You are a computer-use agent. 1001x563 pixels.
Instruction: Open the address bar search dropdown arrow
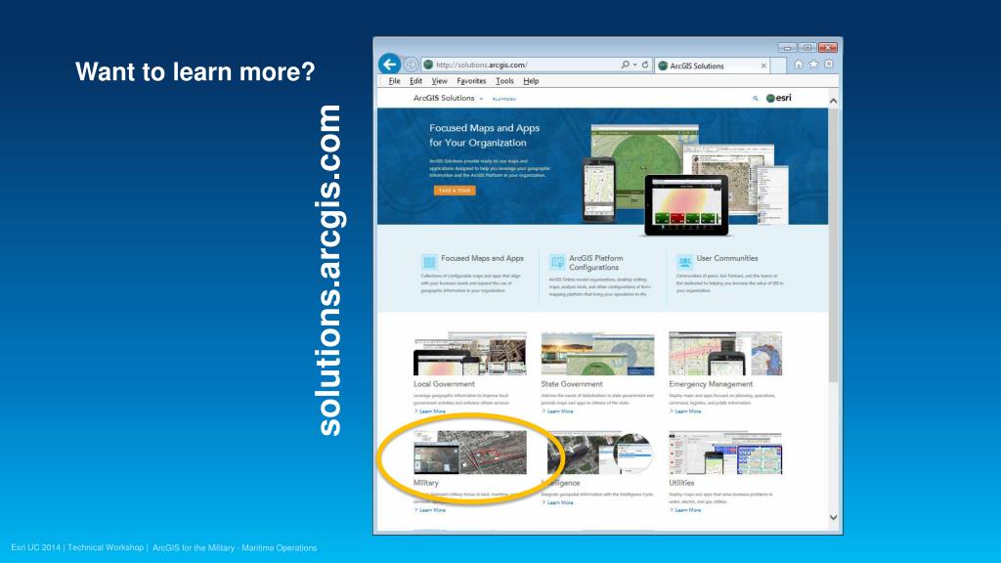click(x=634, y=65)
